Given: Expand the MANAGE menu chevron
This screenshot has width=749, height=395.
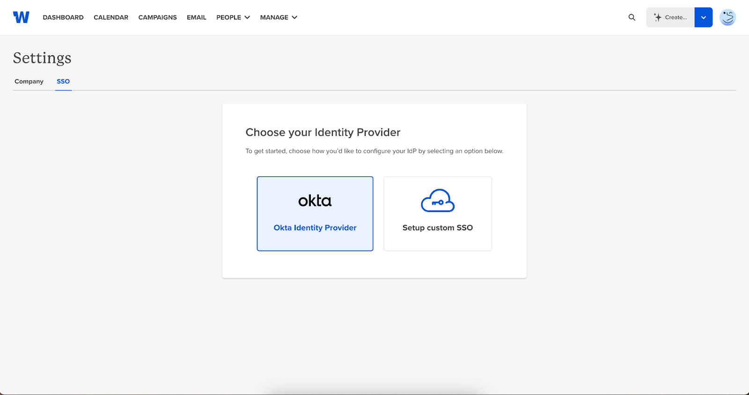Looking at the screenshot, I should 294,17.
